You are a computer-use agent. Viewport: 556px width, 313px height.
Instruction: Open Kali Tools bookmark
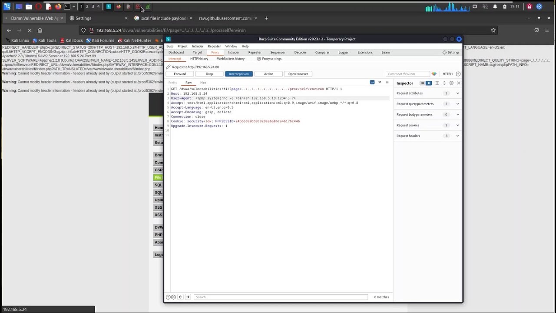(x=44, y=40)
